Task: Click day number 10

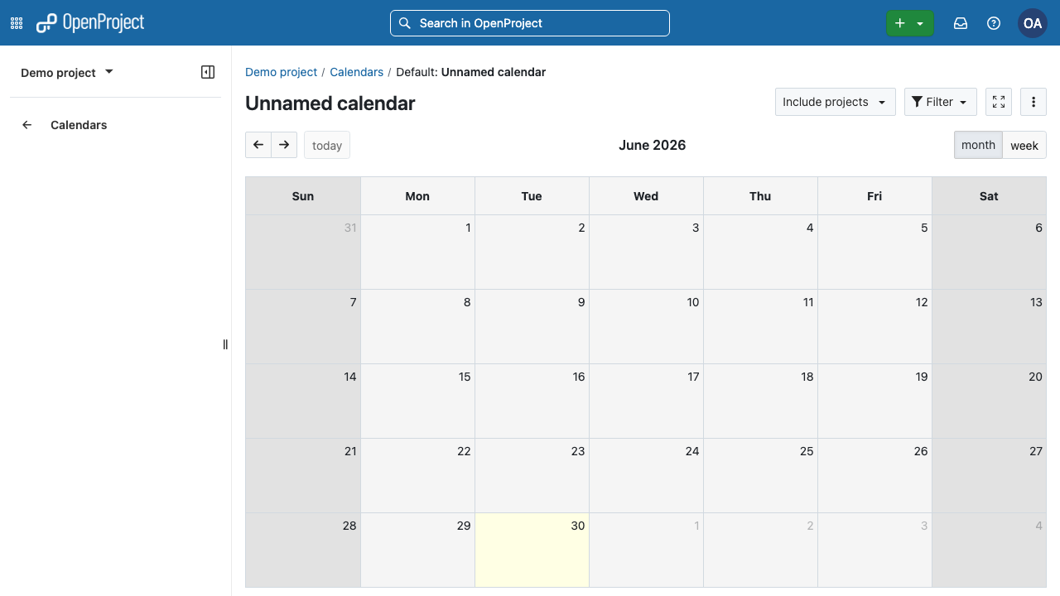Action: click(693, 302)
